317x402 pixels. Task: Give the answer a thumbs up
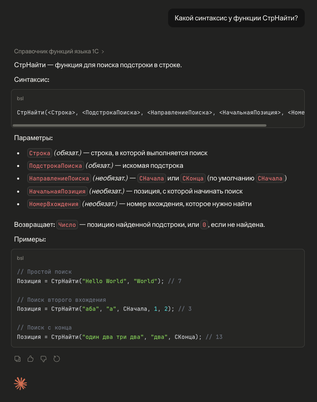point(31,359)
